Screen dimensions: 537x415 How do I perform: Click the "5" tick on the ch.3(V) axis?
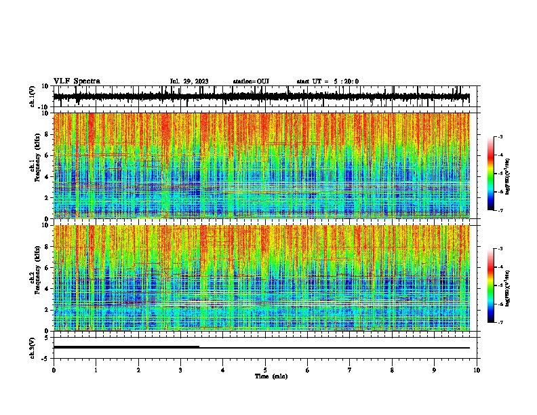(x=47, y=338)
